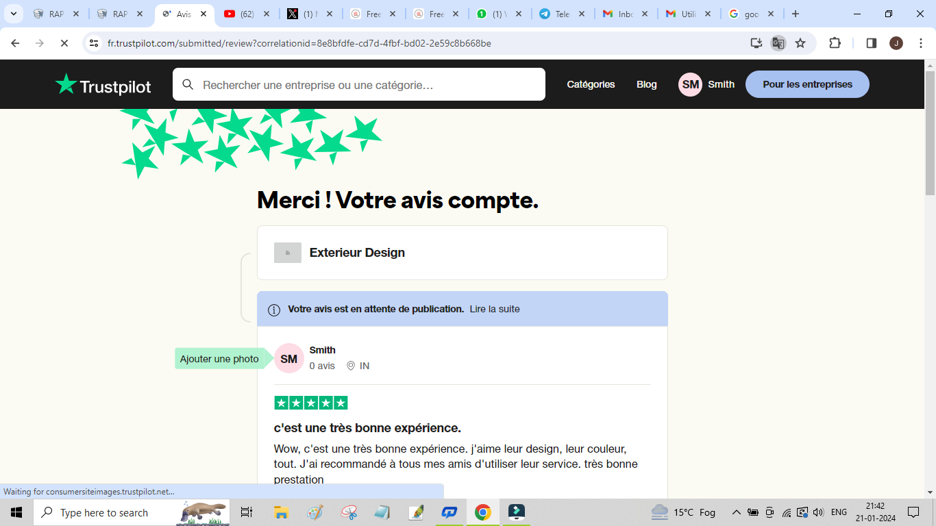Screen dimensions: 936x526
Task: Click the install app icon in address bar
Action: click(x=756, y=43)
